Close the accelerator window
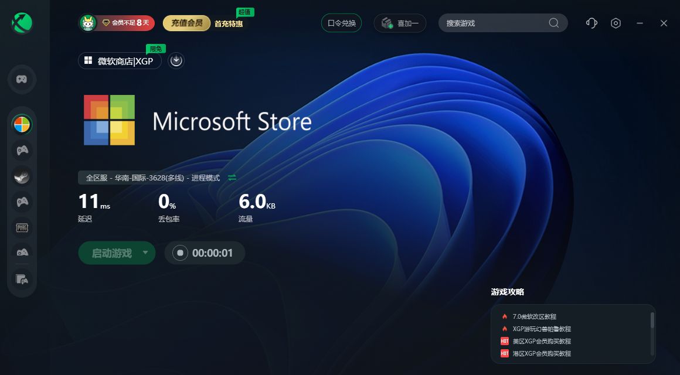Image resolution: width=680 pixels, height=375 pixels. pos(664,23)
